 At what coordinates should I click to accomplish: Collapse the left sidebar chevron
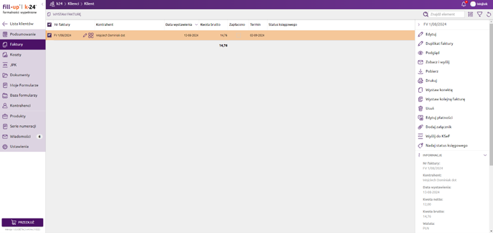coord(42,4)
